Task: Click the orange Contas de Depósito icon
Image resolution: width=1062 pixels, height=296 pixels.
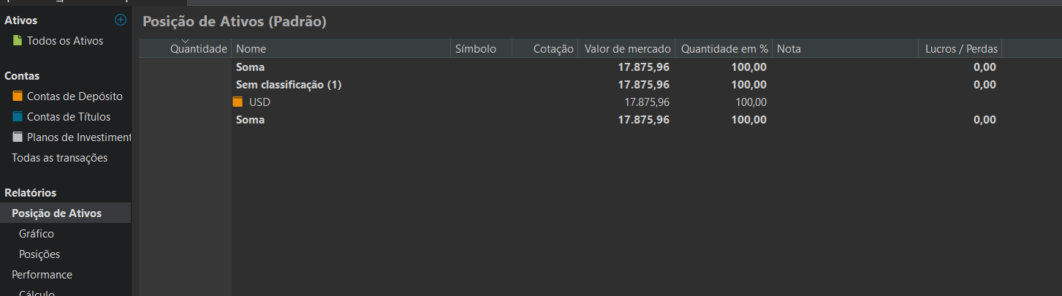Action: [18, 96]
